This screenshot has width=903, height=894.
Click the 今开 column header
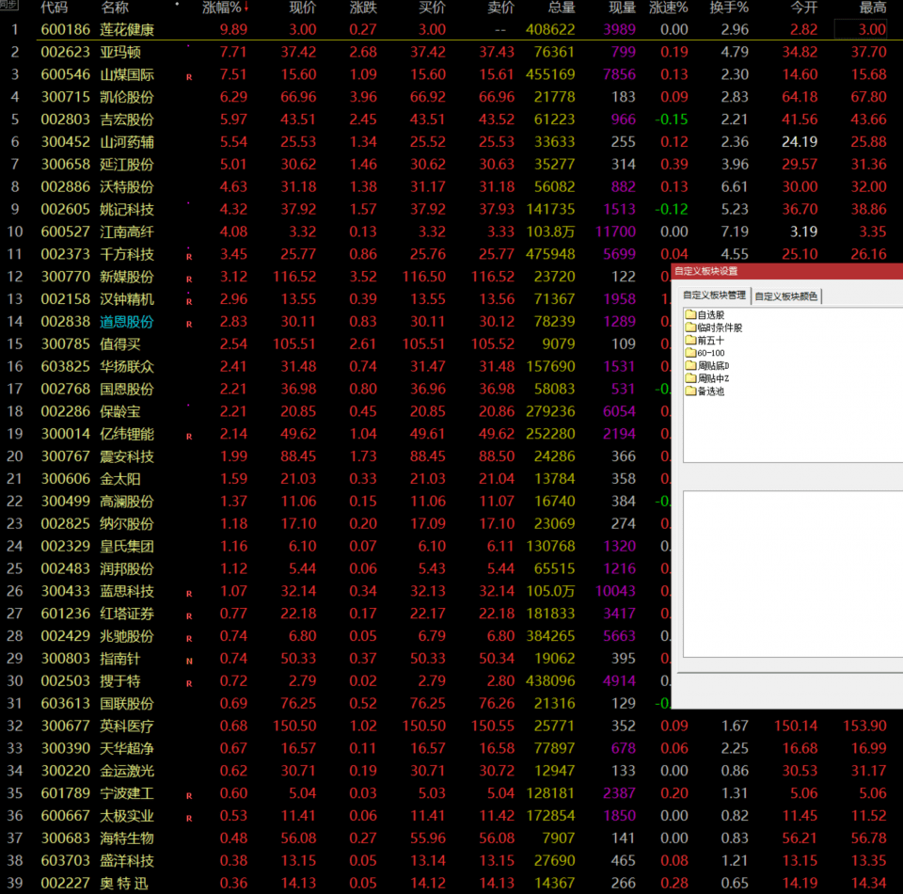(x=803, y=8)
